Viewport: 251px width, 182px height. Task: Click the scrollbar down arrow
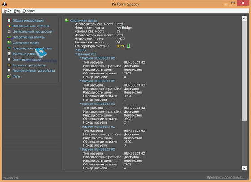(x=244, y=168)
